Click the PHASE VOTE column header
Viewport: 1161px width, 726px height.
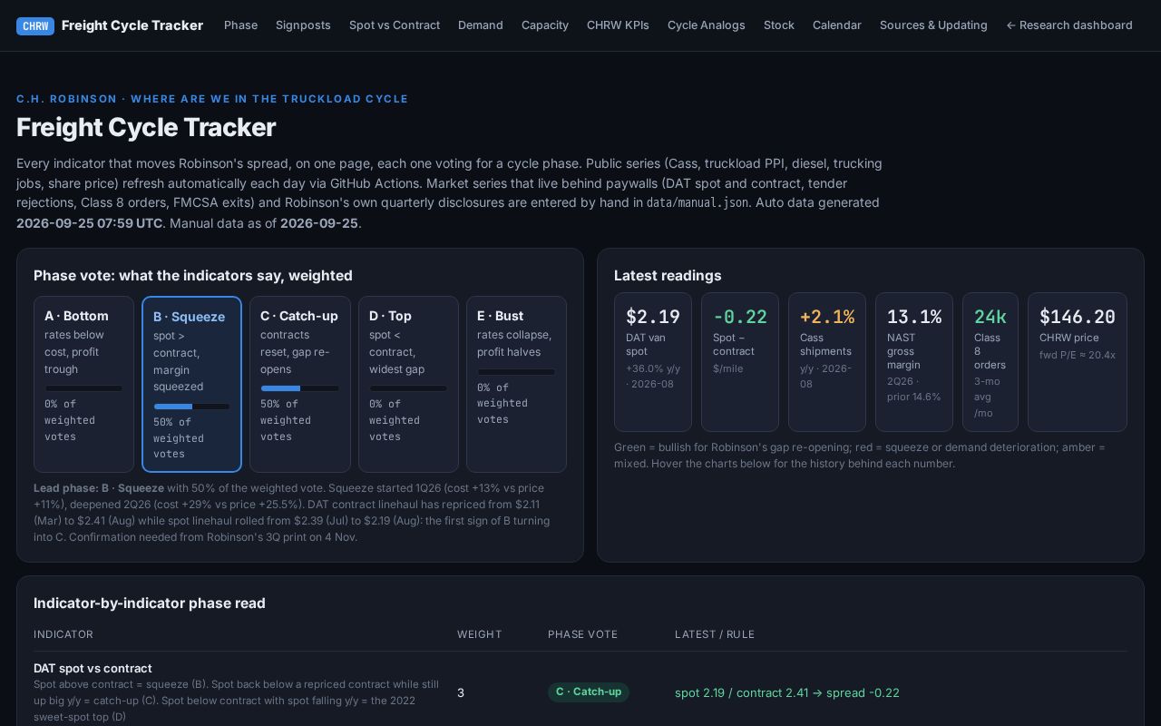click(582, 634)
